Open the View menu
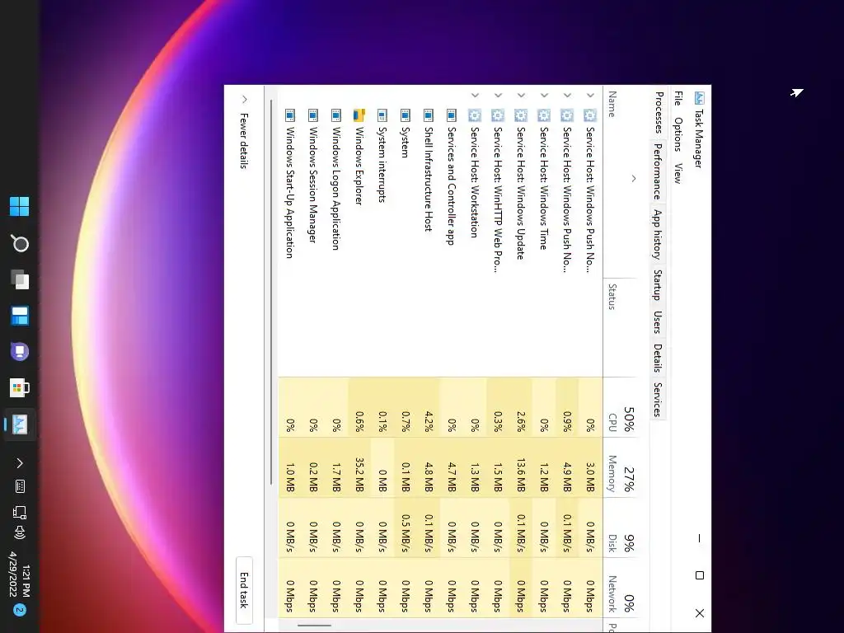 click(x=678, y=173)
